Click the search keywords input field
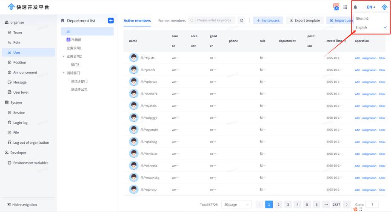Screen dimensions: 391x212 (214, 20)
